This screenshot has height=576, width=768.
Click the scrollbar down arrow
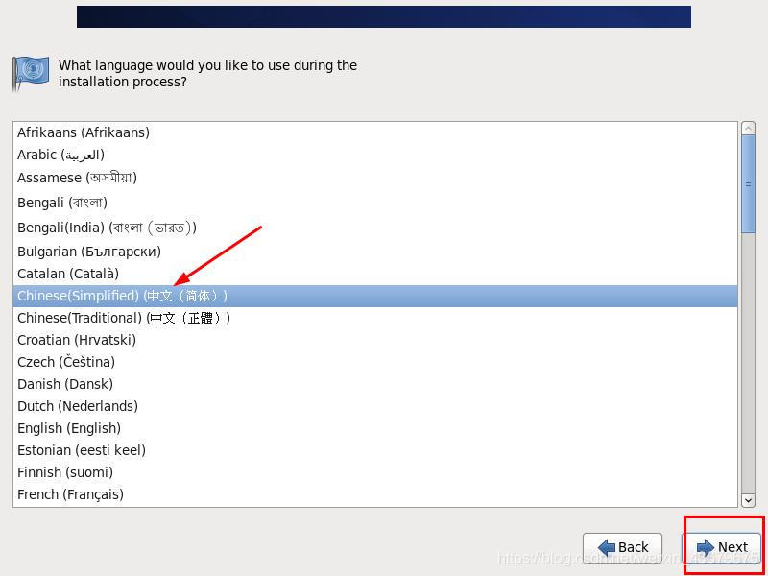click(748, 500)
